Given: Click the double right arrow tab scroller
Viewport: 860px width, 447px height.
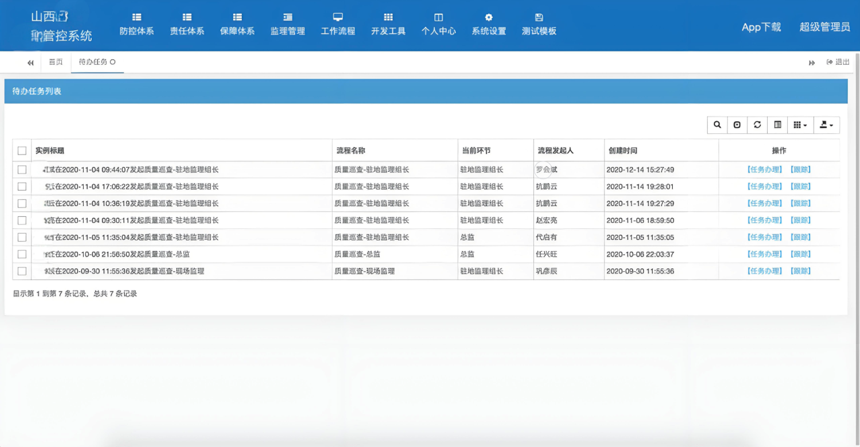Looking at the screenshot, I should pos(812,62).
